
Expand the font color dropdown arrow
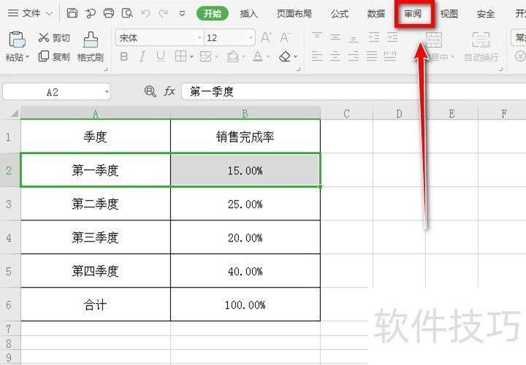[268, 57]
